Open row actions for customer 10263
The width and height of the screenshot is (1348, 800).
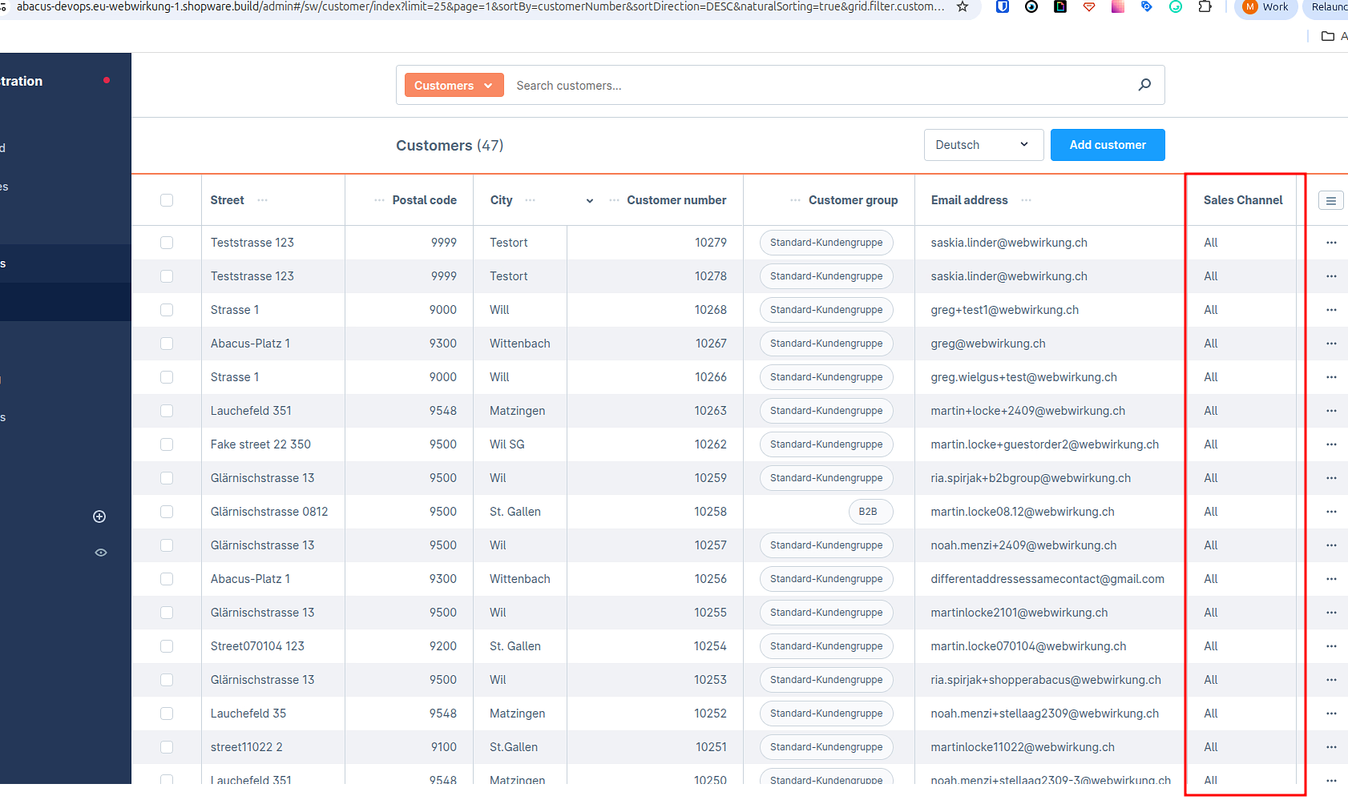pos(1331,411)
